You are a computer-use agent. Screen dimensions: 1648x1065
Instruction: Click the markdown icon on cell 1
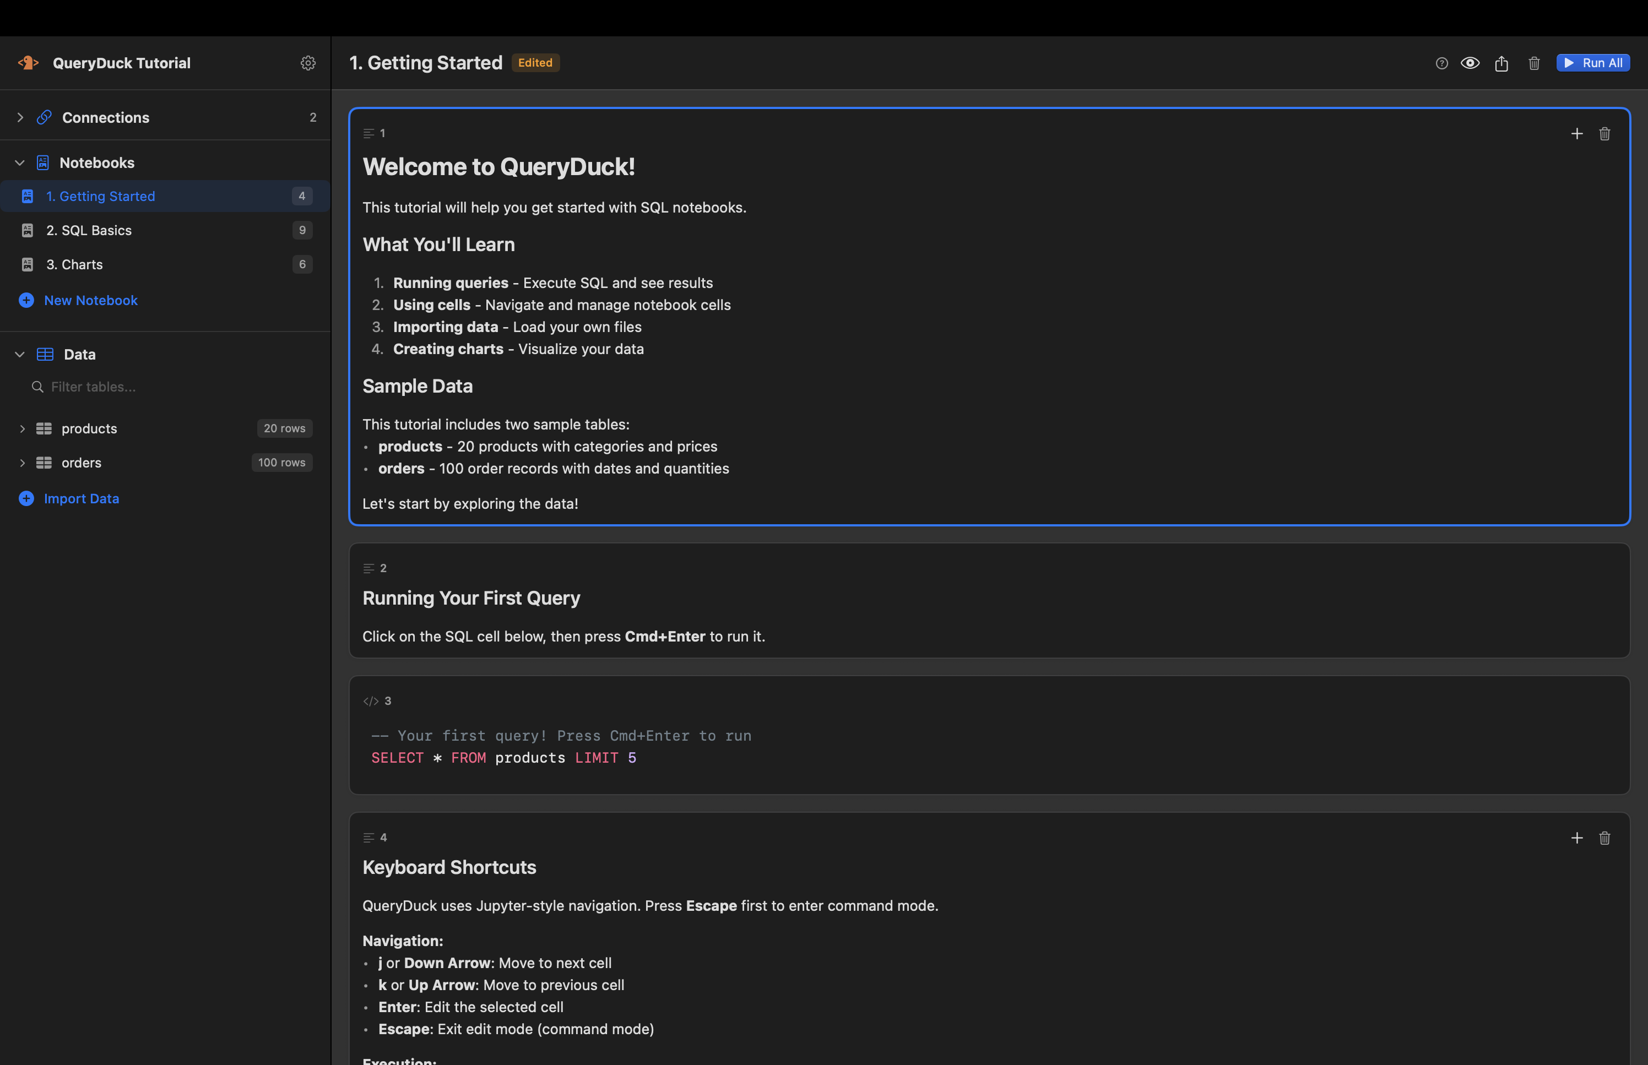click(368, 133)
